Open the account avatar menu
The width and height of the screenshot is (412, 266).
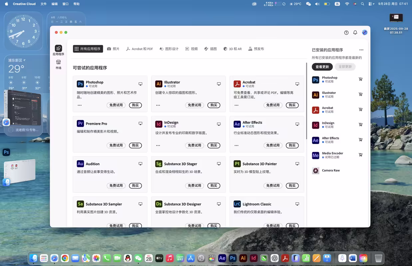(365, 33)
